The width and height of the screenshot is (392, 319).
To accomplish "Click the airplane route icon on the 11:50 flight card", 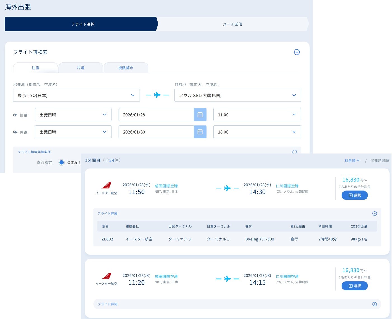I will [x=227, y=188].
